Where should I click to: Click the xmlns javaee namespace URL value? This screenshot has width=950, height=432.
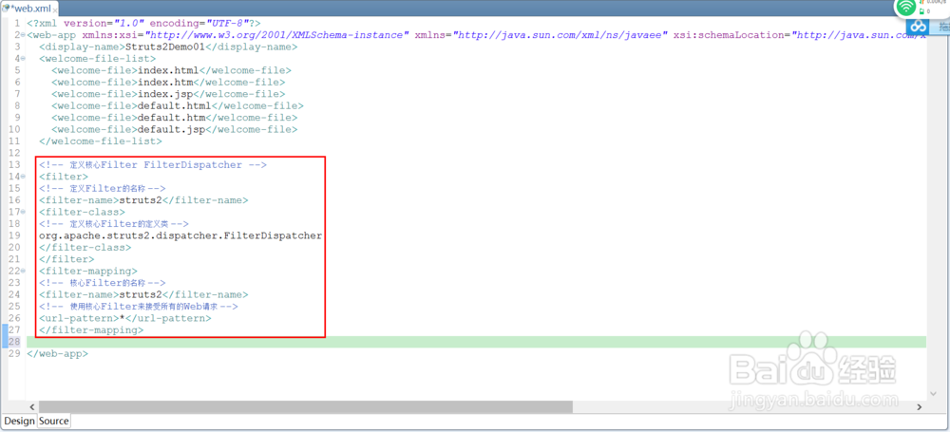562,35
